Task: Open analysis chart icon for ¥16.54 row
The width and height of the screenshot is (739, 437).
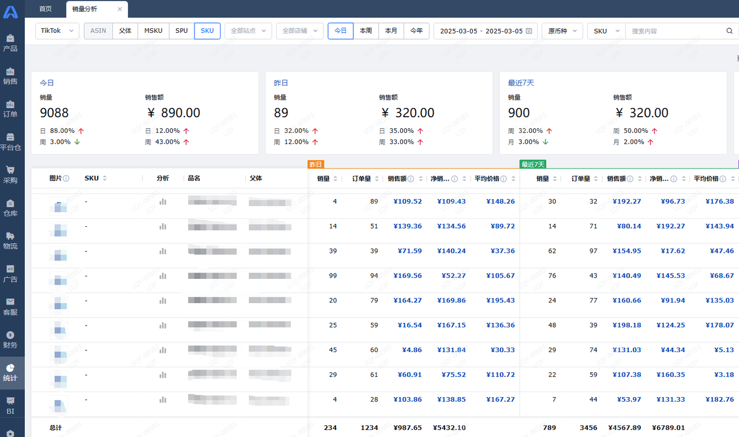Action: (x=163, y=326)
